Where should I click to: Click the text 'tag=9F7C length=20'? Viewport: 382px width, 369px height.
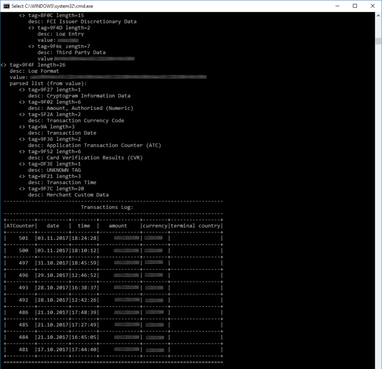tap(56, 189)
